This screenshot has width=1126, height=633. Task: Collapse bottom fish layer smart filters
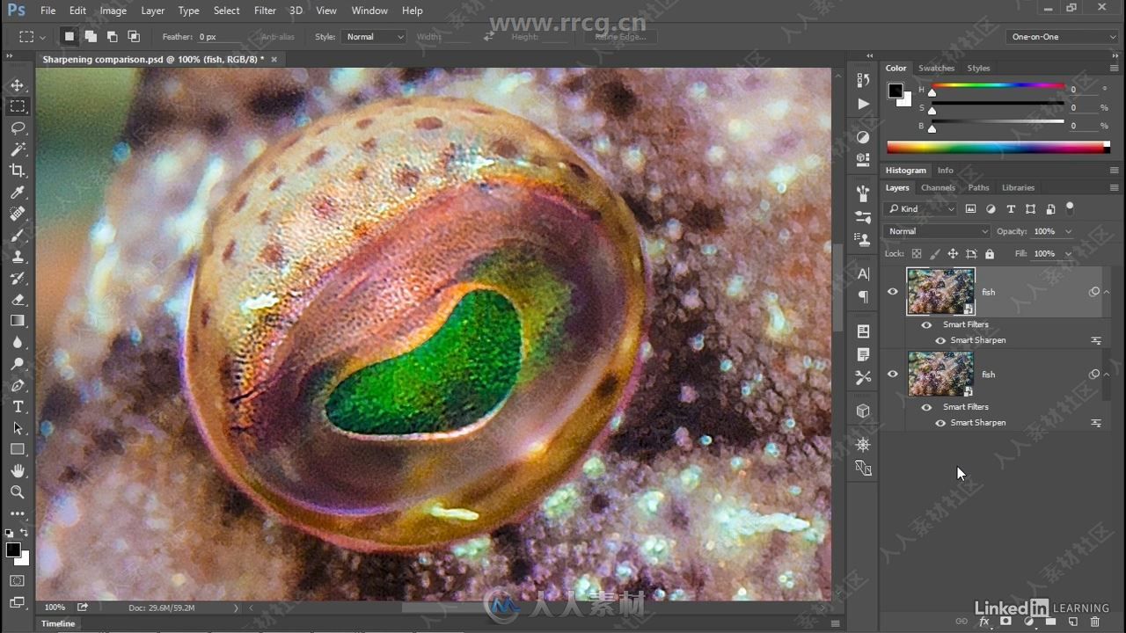[x=1107, y=375]
